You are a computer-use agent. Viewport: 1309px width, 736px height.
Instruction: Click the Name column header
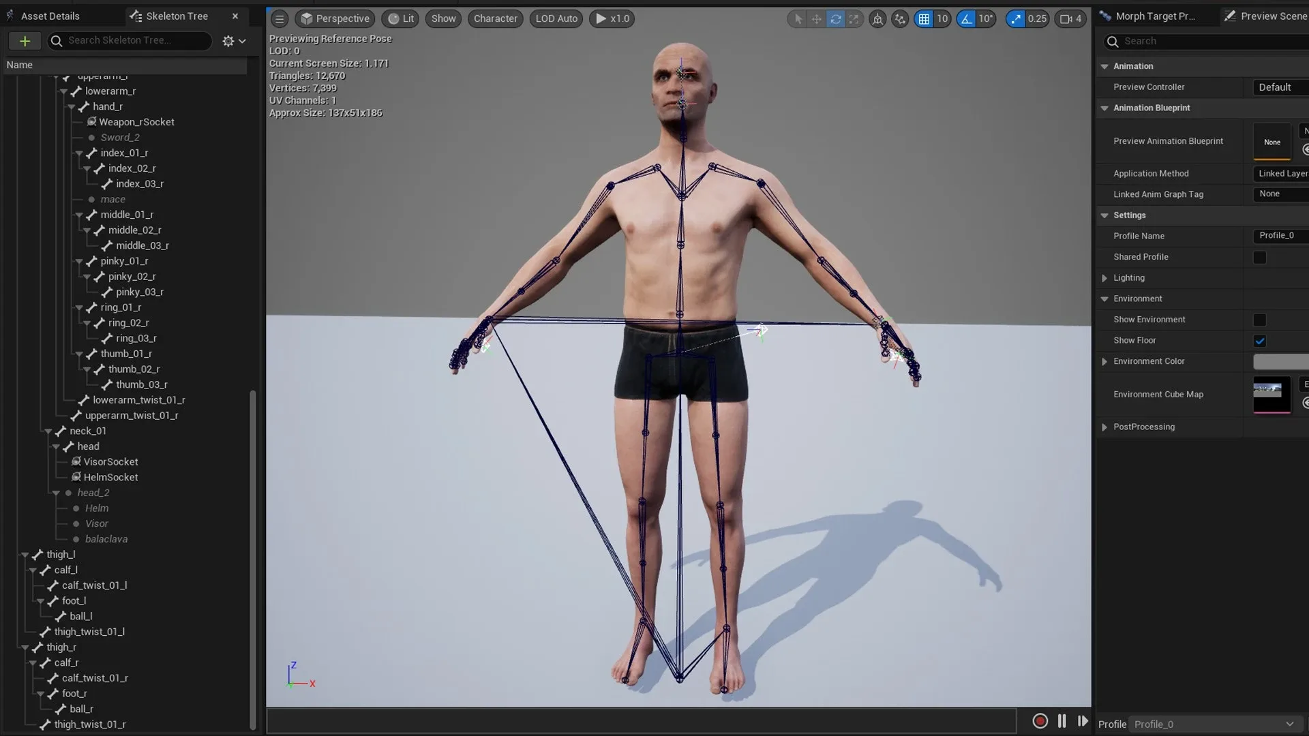click(x=125, y=65)
